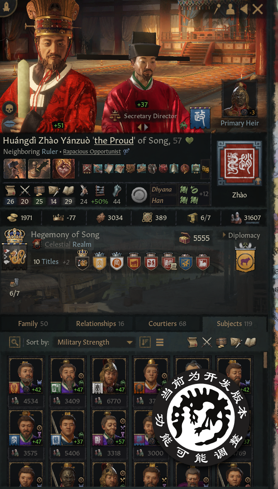Open the Courtiers tab
This screenshot has height=489, width=278.
coord(167,324)
